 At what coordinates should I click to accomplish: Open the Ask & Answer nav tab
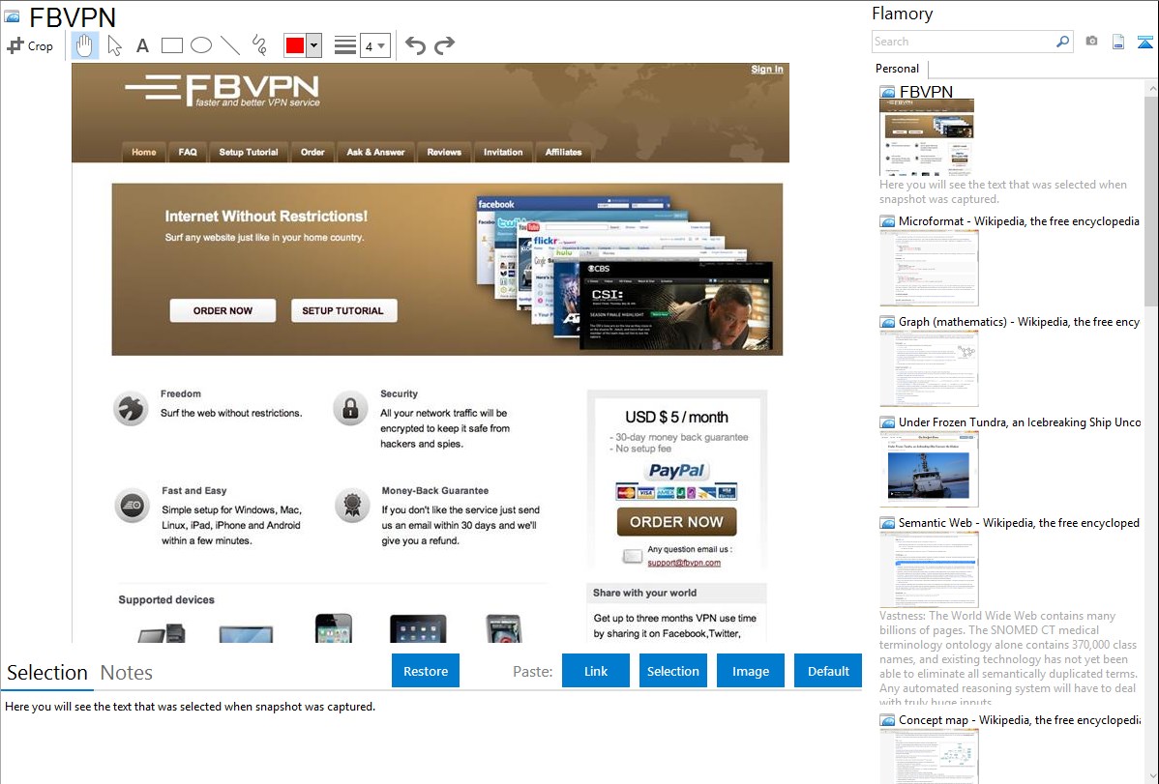pyautogui.click(x=375, y=152)
